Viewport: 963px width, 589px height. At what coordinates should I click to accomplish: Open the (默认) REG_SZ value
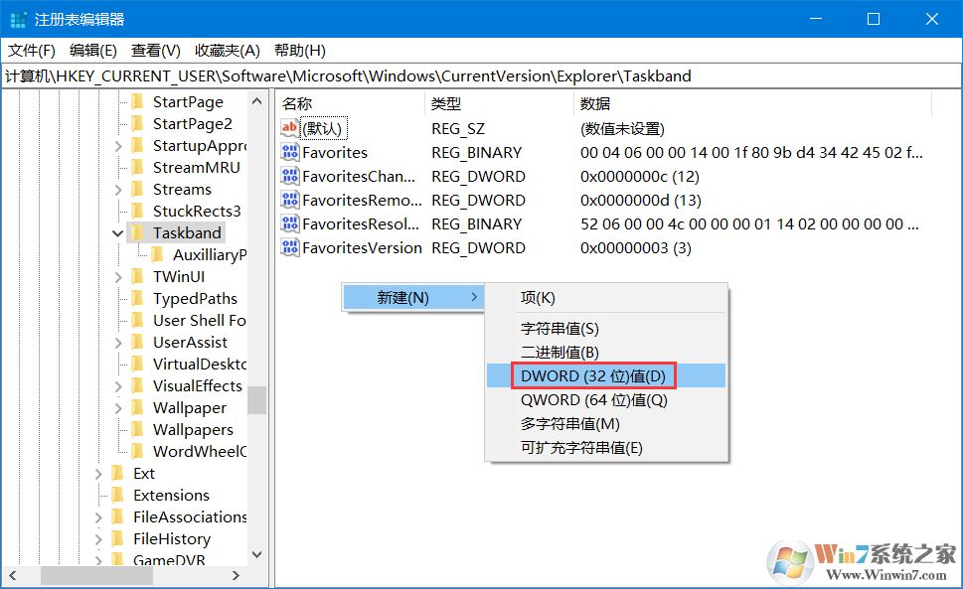(x=323, y=128)
